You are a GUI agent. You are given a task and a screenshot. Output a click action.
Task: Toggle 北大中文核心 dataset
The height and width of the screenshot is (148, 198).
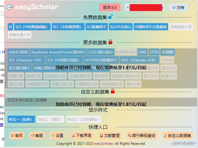tap(120, 27)
